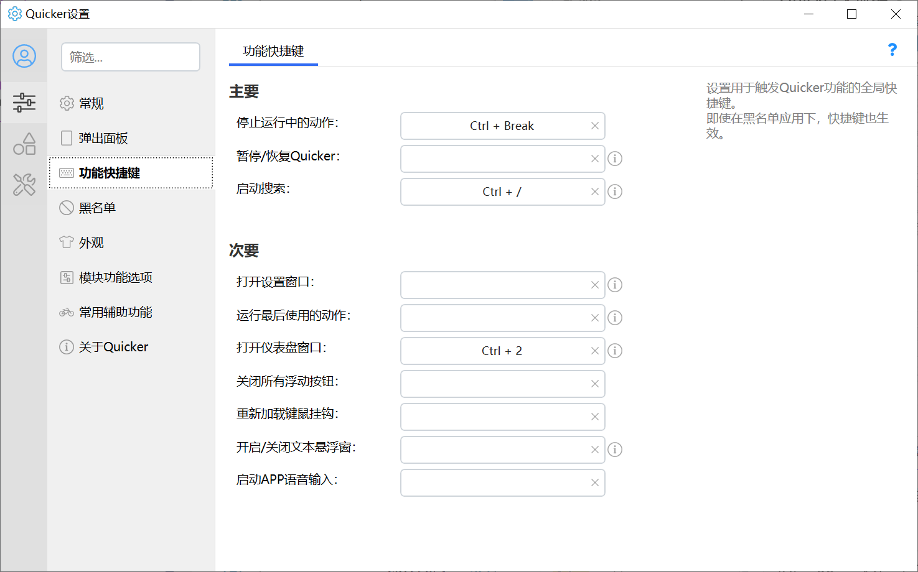Open the 常规 settings page
918x572 pixels.
point(131,103)
